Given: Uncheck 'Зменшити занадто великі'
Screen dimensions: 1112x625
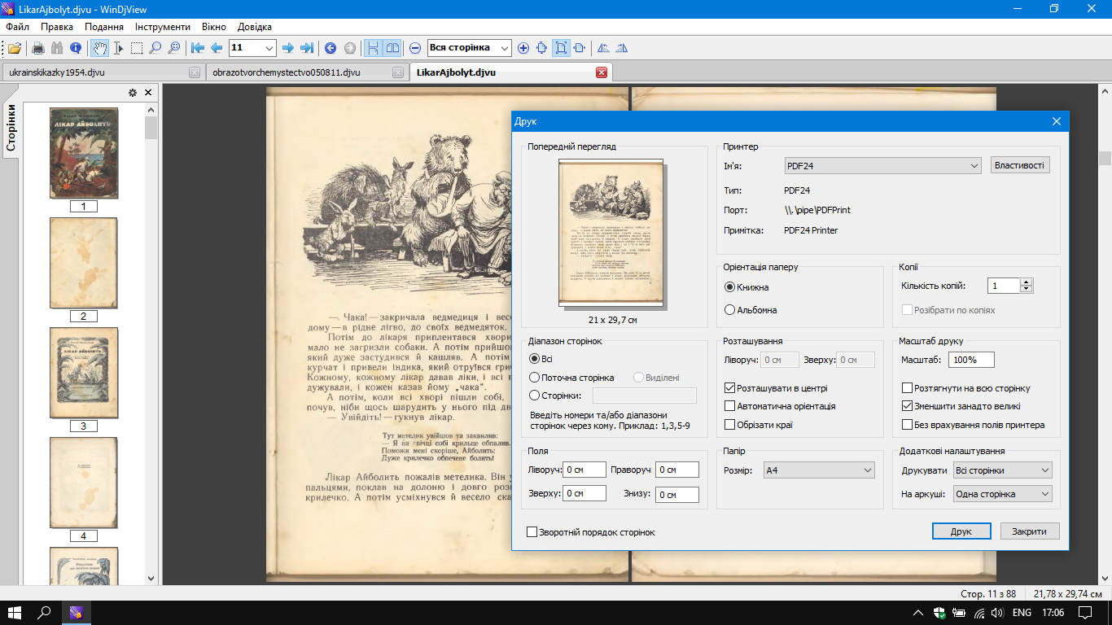Looking at the screenshot, I should (908, 406).
